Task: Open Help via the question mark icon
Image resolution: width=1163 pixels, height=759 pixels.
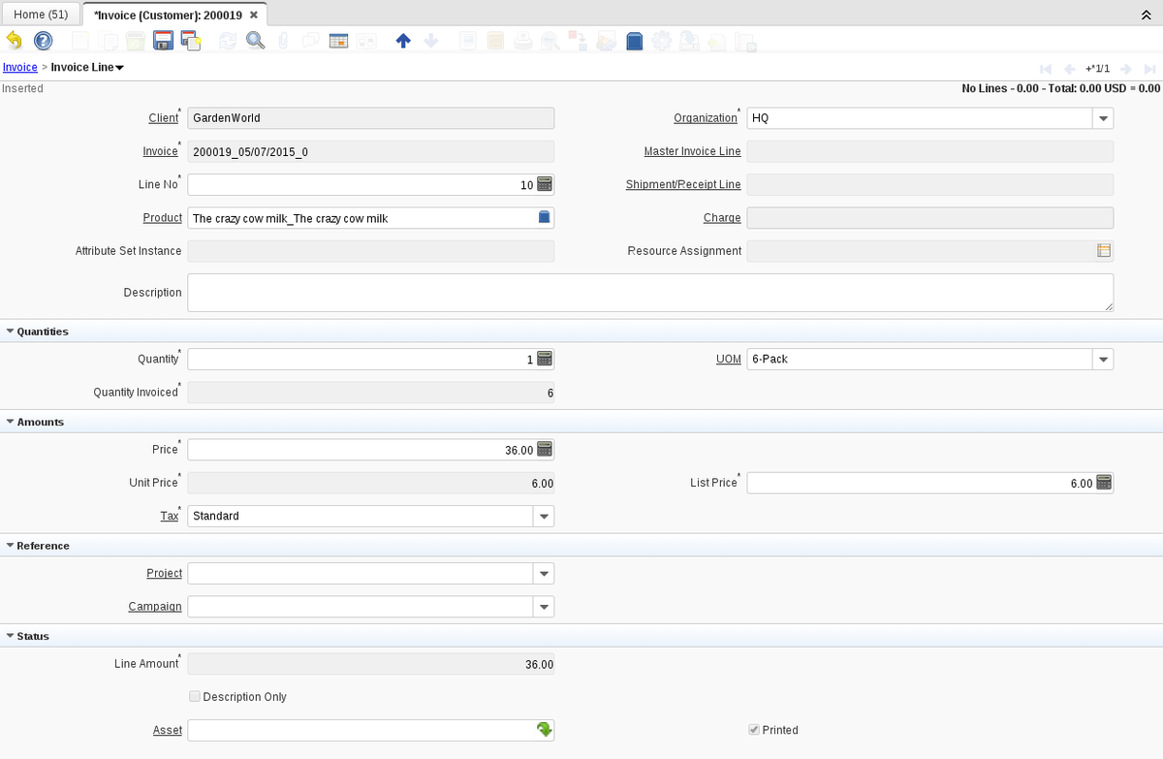Action: [x=43, y=41]
